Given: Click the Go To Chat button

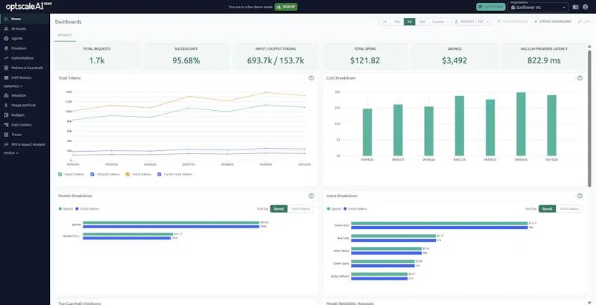Looking at the screenshot, I should click(x=491, y=7).
